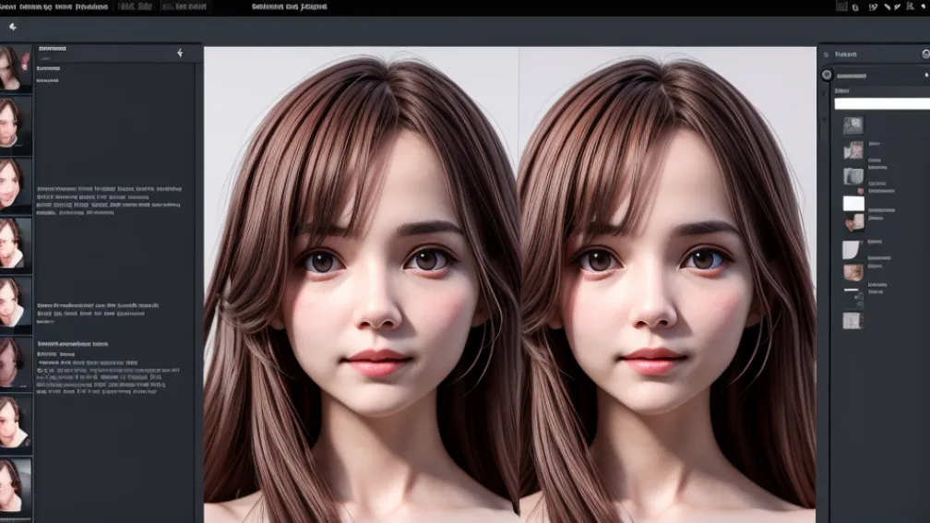Click the square framed icon in top-right toolbar

(x=841, y=6)
